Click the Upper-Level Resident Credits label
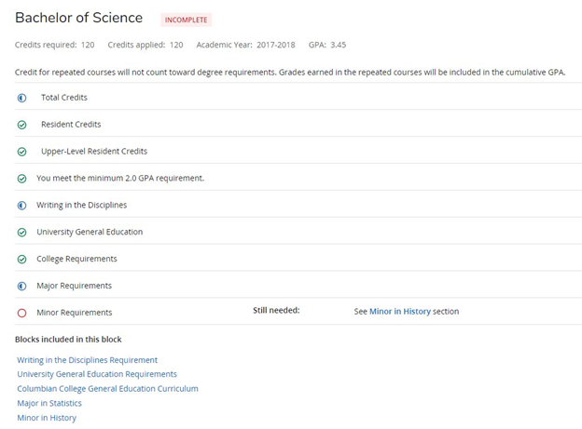582x429 pixels. [94, 151]
